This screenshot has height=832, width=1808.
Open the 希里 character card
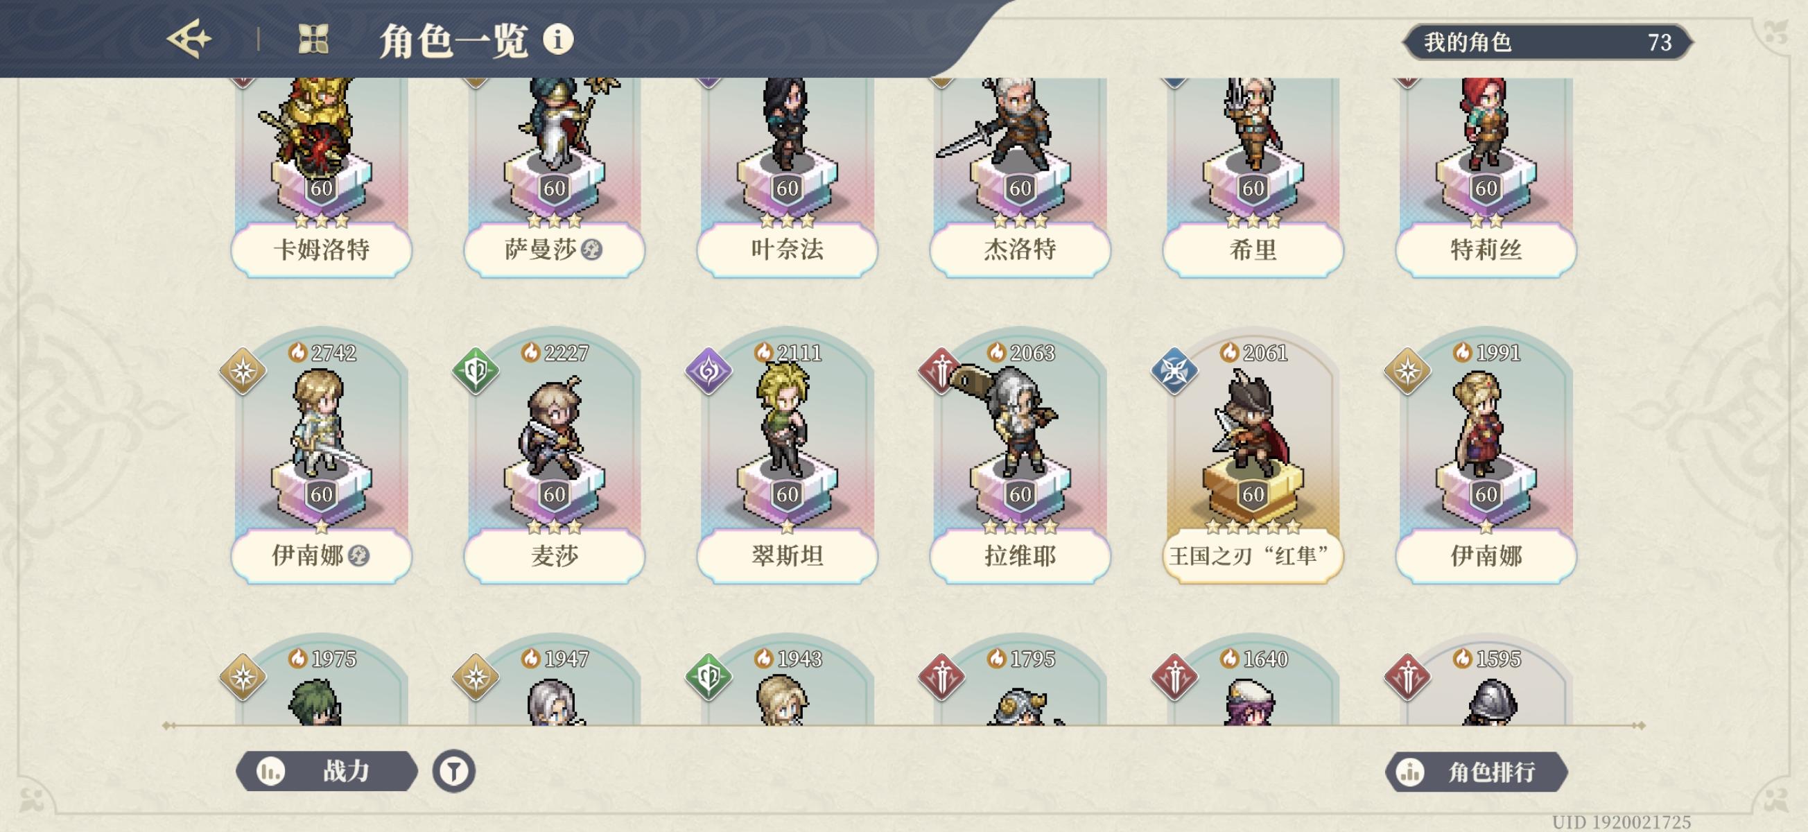click(1253, 177)
